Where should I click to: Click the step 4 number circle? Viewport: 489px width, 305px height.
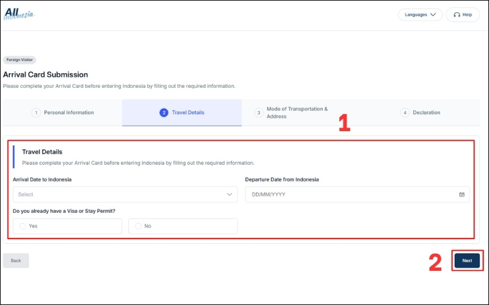tap(405, 113)
